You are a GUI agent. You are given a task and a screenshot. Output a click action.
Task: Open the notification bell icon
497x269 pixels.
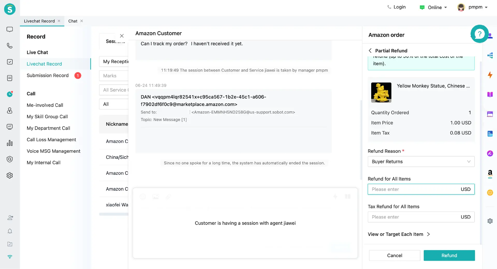pyautogui.click(x=10, y=231)
